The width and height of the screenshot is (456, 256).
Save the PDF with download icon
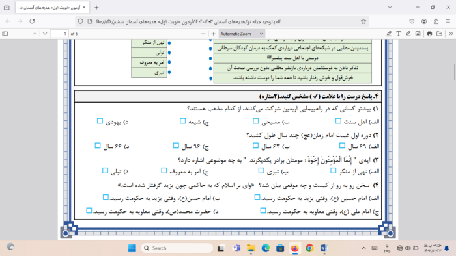pos(440,34)
